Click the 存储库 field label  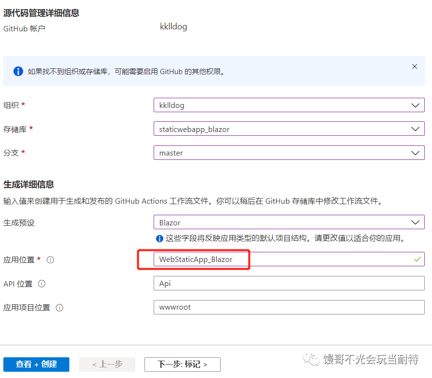point(15,129)
